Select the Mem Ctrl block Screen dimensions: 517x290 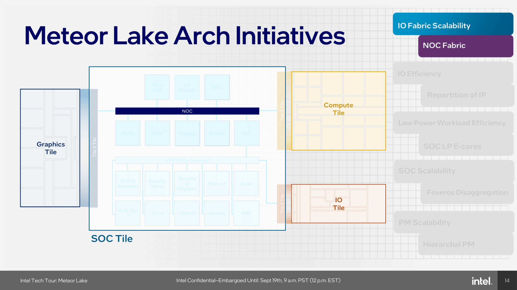tap(157, 87)
